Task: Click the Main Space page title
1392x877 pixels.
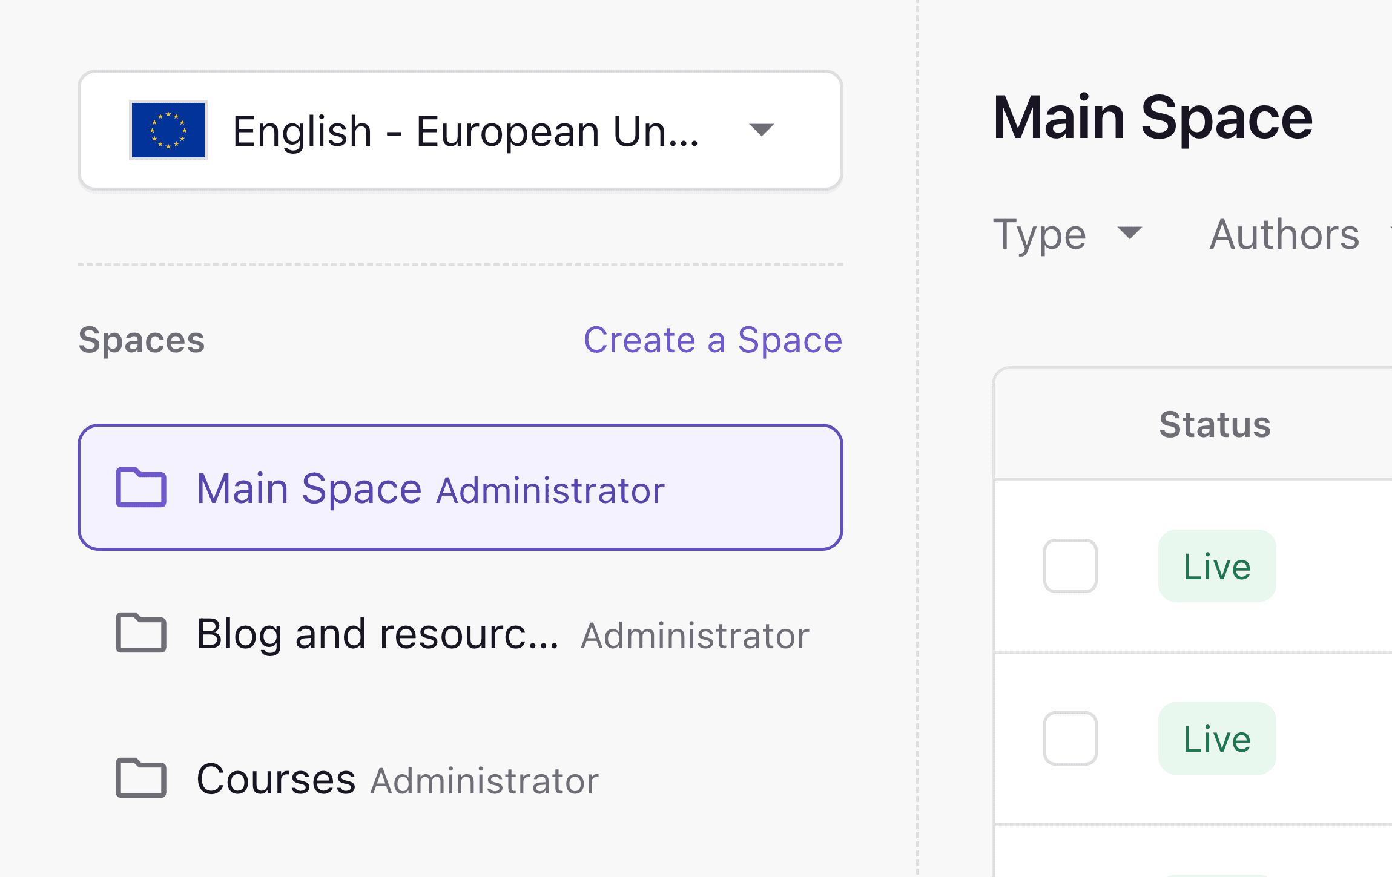Action: (x=1153, y=119)
